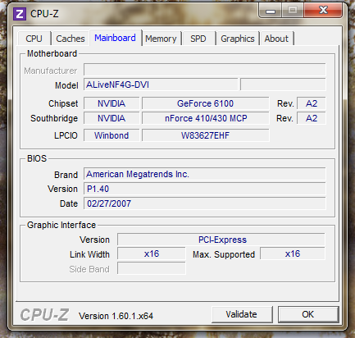The height and width of the screenshot is (338, 355).
Task: Close the CPU-Z window
Action: 323,11
